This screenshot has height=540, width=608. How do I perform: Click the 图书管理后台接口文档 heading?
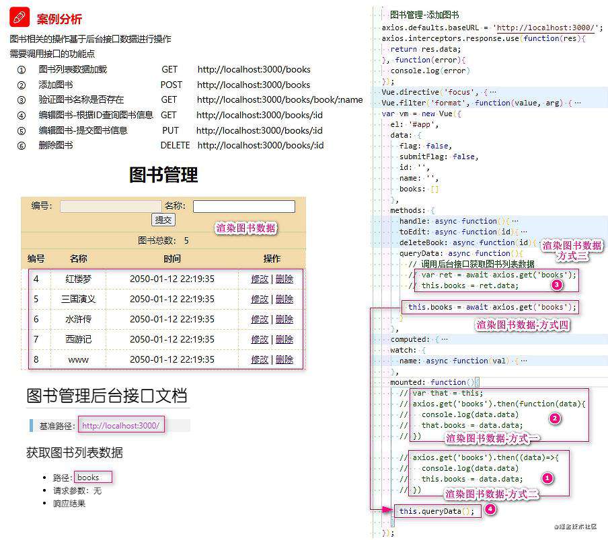107,396
